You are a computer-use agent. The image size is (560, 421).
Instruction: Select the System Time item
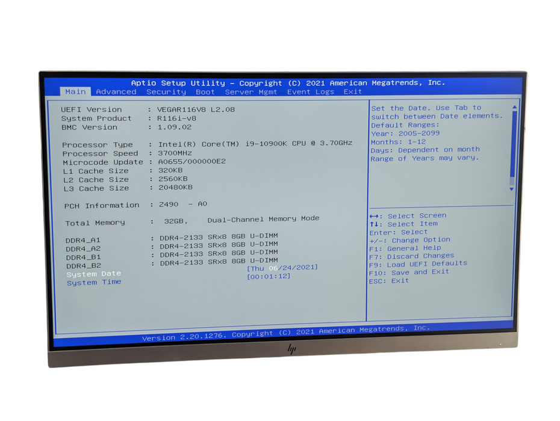pyautogui.click(x=94, y=282)
